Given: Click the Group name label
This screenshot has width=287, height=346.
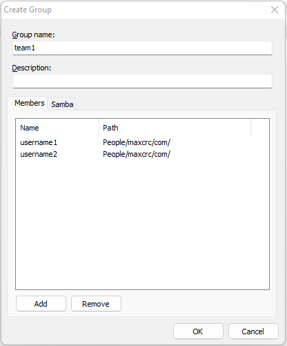Looking at the screenshot, I should (33, 35).
